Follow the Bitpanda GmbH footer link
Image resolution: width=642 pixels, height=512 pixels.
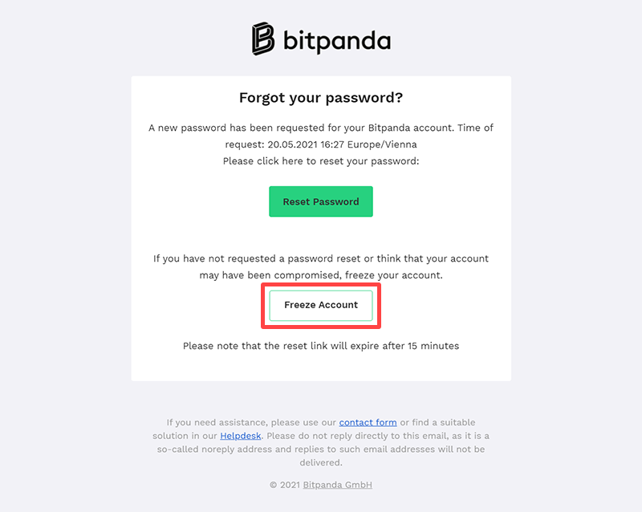click(x=337, y=485)
